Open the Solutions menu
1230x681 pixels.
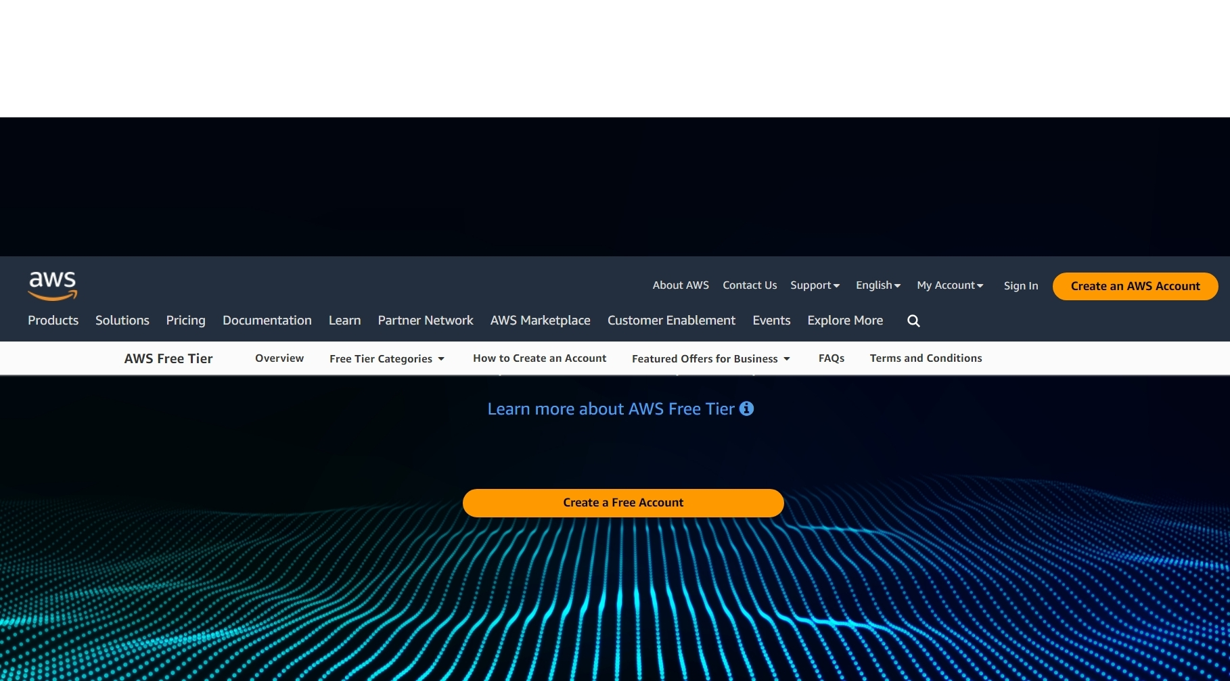122,321
